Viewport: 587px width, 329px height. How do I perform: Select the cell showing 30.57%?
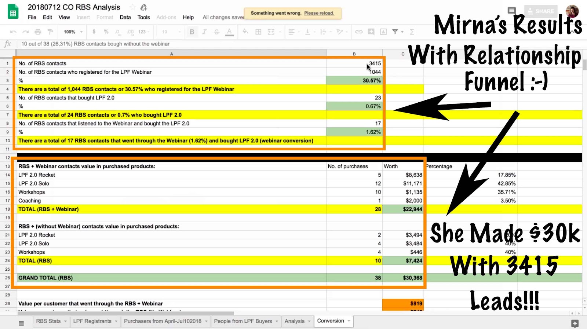coord(354,80)
